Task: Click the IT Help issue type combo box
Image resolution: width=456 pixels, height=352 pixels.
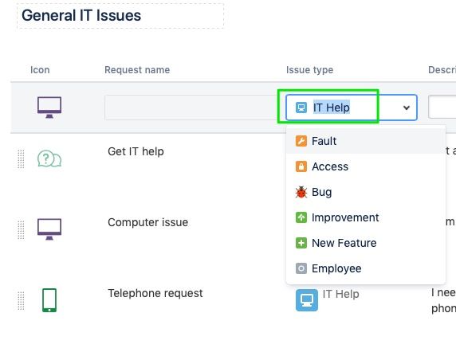Action: [x=352, y=108]
